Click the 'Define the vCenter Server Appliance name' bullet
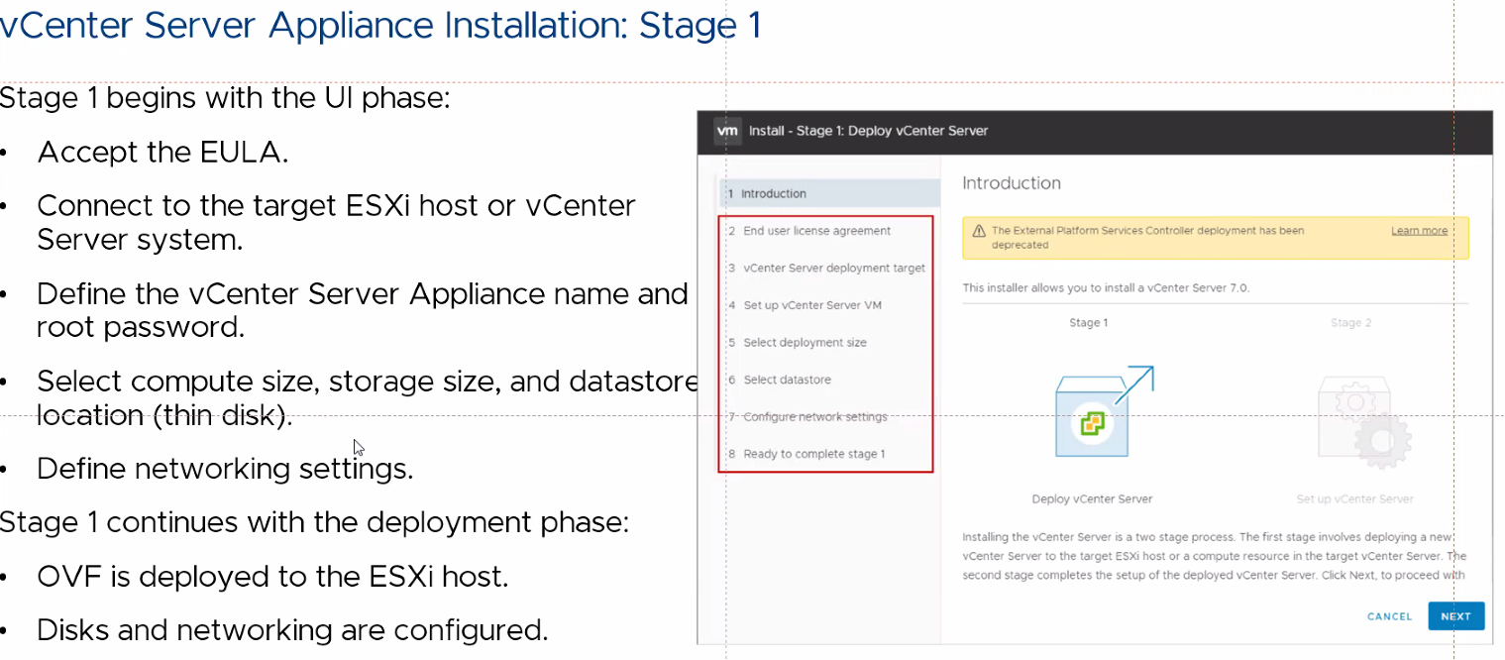 pyautogui.click(x=363, y=310)
